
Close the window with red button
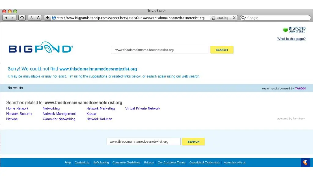[4, 11]
